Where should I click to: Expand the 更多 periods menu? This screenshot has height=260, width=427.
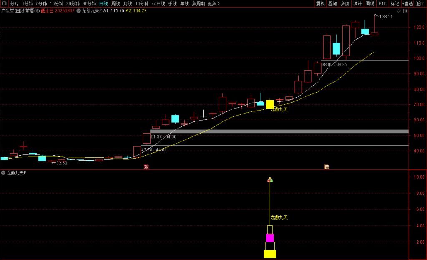213,4
